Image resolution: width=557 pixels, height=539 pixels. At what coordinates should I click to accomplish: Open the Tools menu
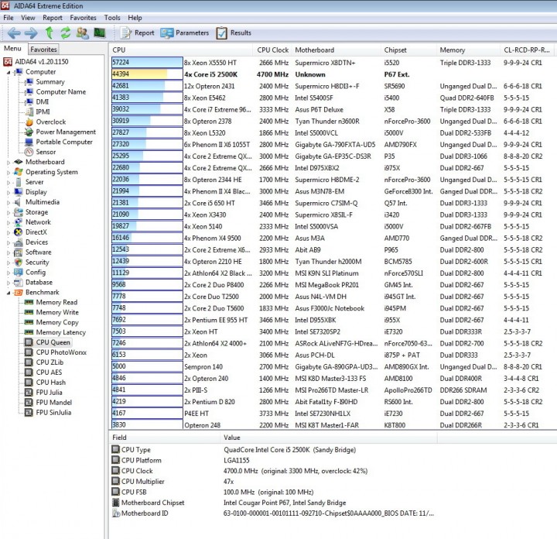point(112,17)
